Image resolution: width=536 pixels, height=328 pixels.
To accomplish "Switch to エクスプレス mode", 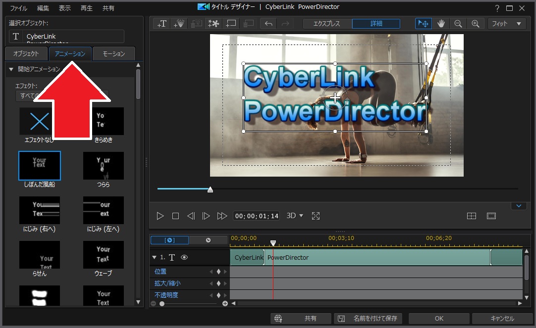I will click(327, 24).
